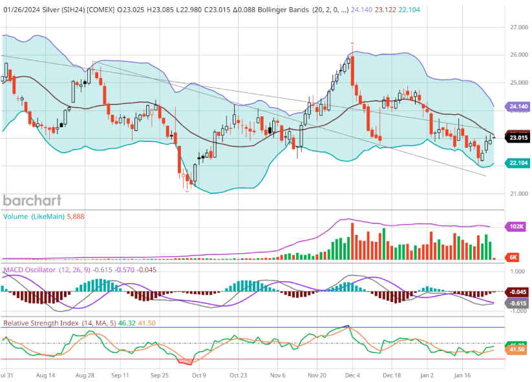Open the Relative Strength Index label
The height and width of the screenshot is (382, 532).
(41, 323)
